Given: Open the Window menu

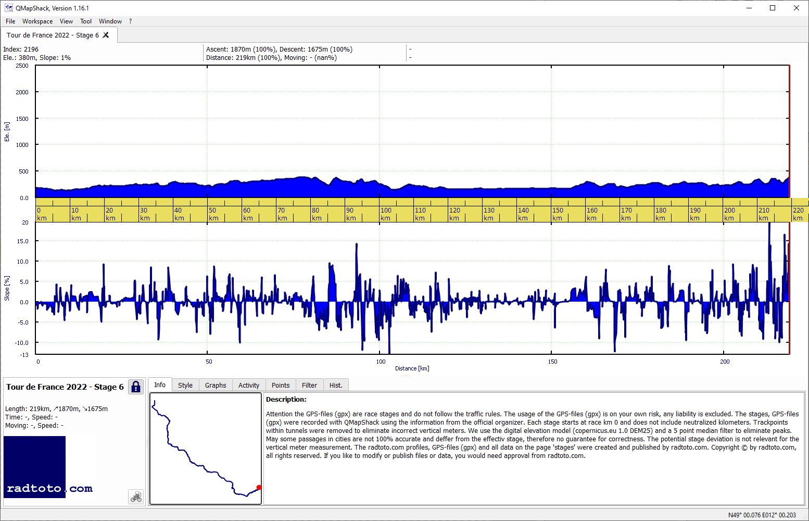Looking at the screenshot, I should (x=110, y=21).
